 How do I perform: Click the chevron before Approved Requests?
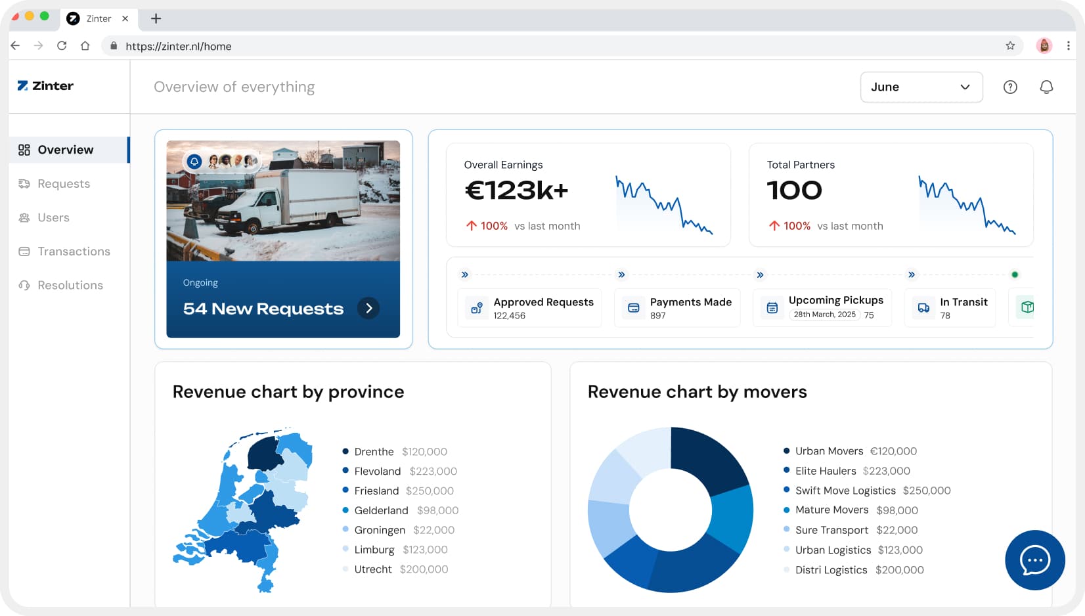tap(464, 275)
